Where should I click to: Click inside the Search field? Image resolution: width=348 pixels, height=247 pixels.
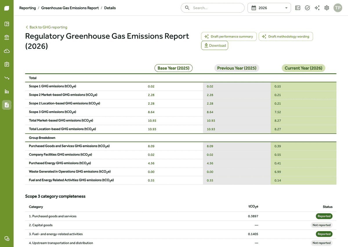coord(213,8)
